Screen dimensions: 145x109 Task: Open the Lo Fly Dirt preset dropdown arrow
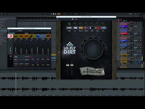pos(98,19)
